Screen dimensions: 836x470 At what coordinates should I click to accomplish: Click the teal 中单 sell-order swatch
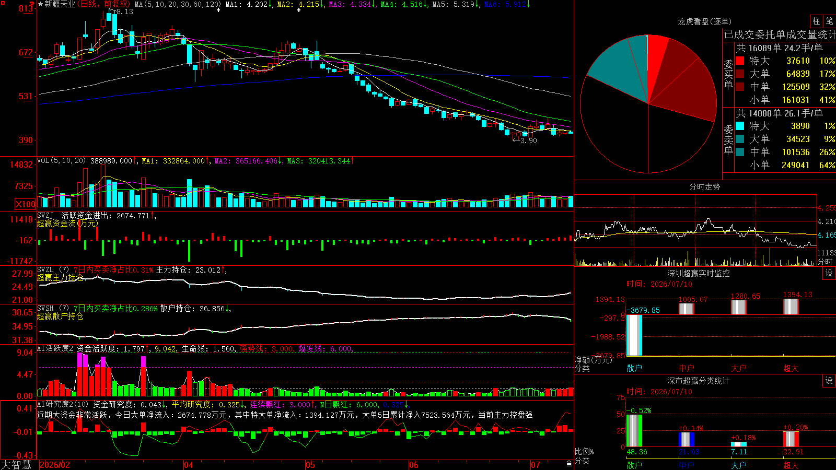pyautogui.click(x=740, y=152)
